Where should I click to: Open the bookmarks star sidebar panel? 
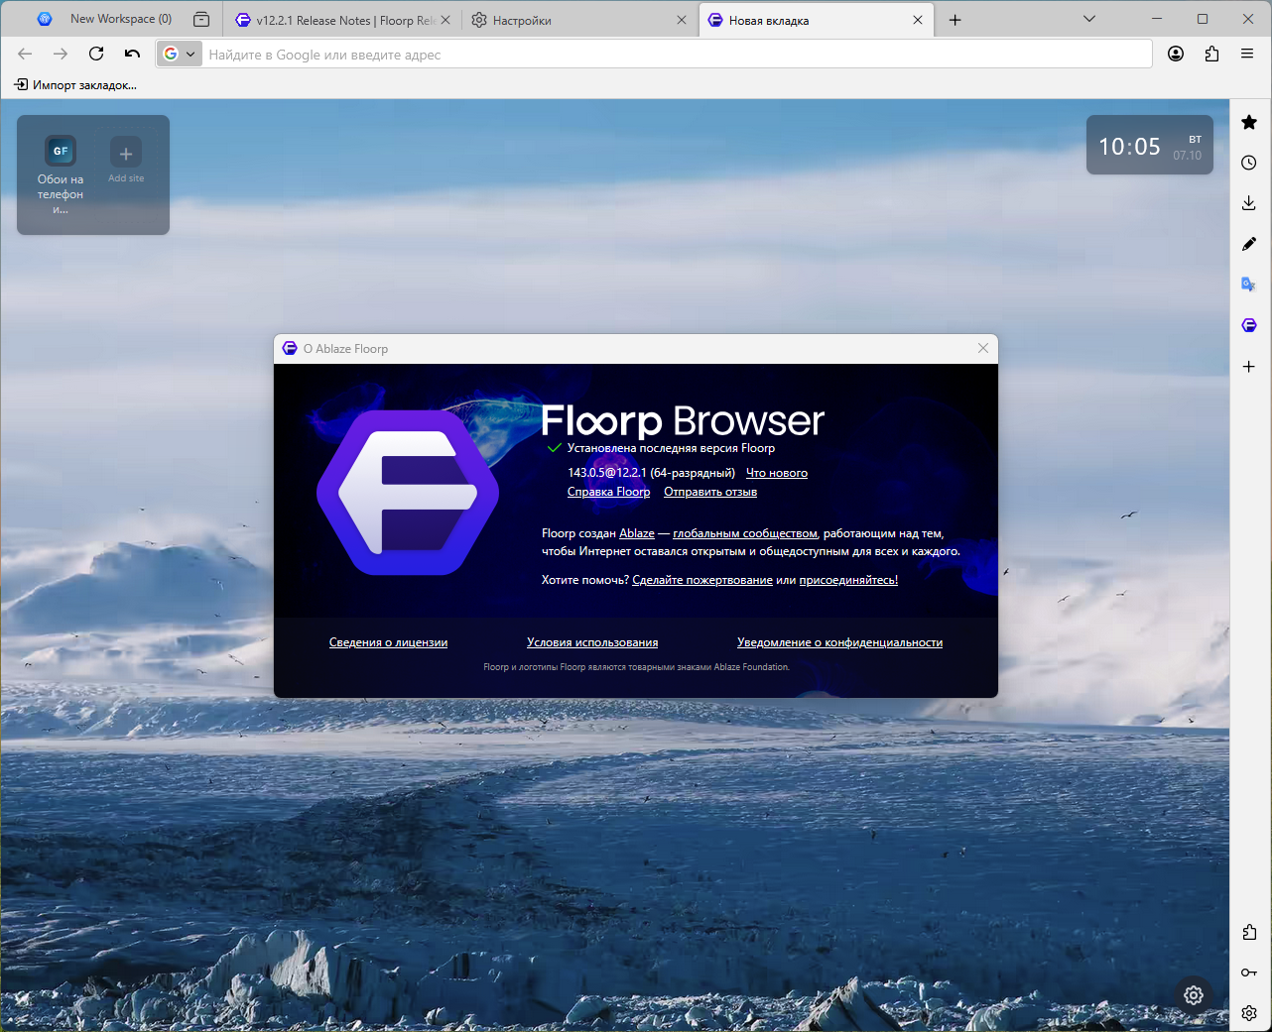(1249, 122)
